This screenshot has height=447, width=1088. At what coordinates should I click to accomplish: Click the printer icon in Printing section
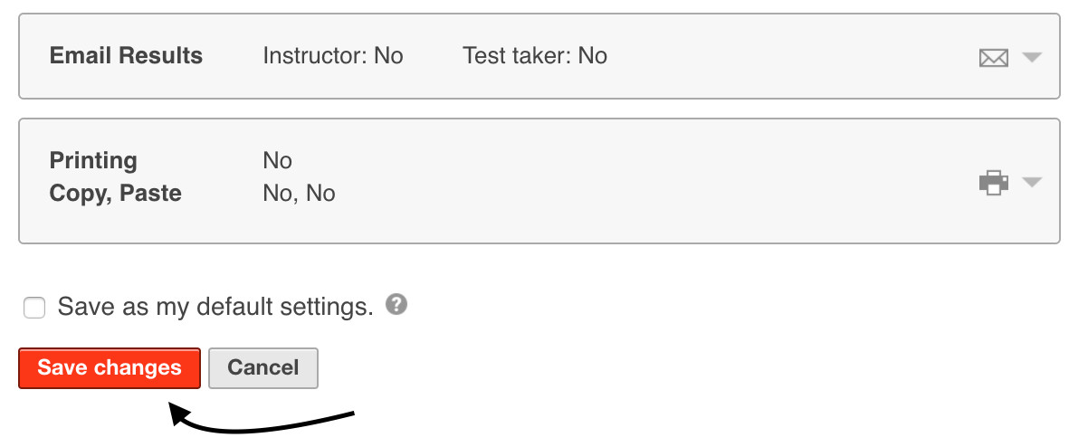(993, 182)
